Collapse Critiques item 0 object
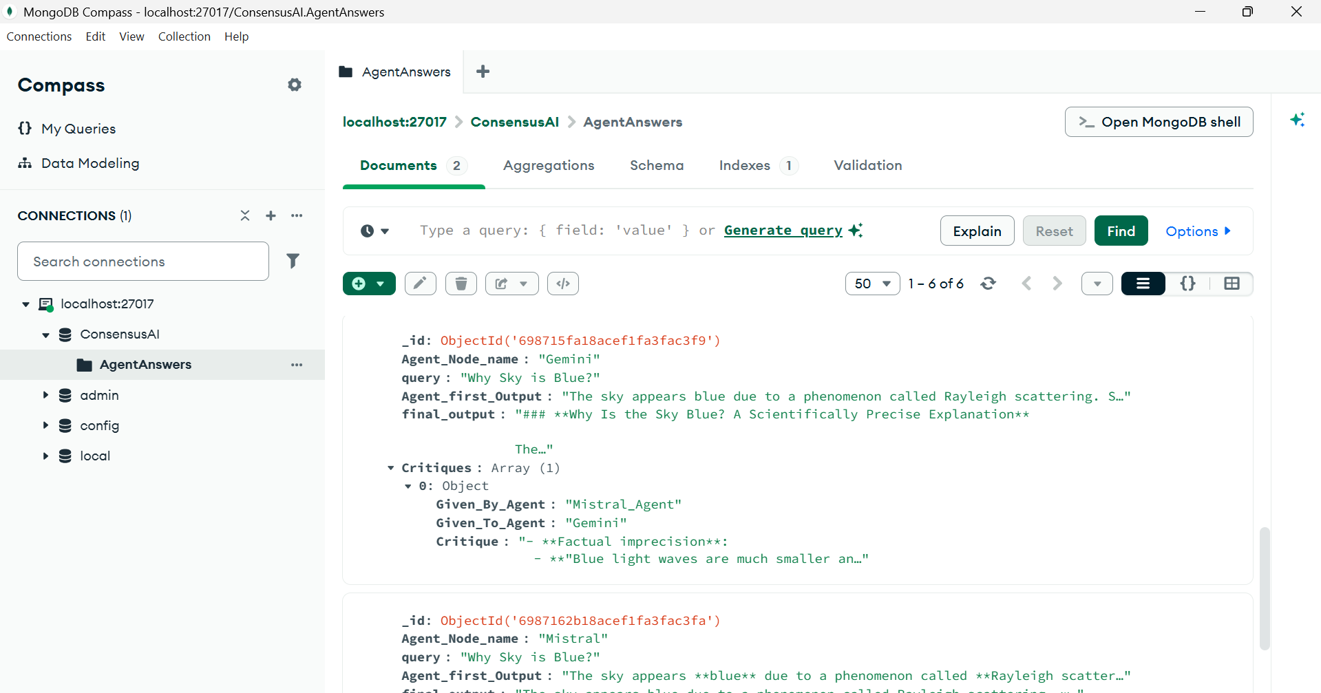Screen dimensions: 1321x693 (x=408, y=487)
